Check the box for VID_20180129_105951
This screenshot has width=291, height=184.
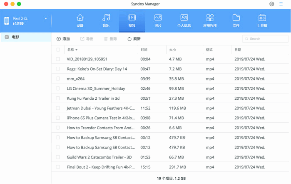(58, 59)
